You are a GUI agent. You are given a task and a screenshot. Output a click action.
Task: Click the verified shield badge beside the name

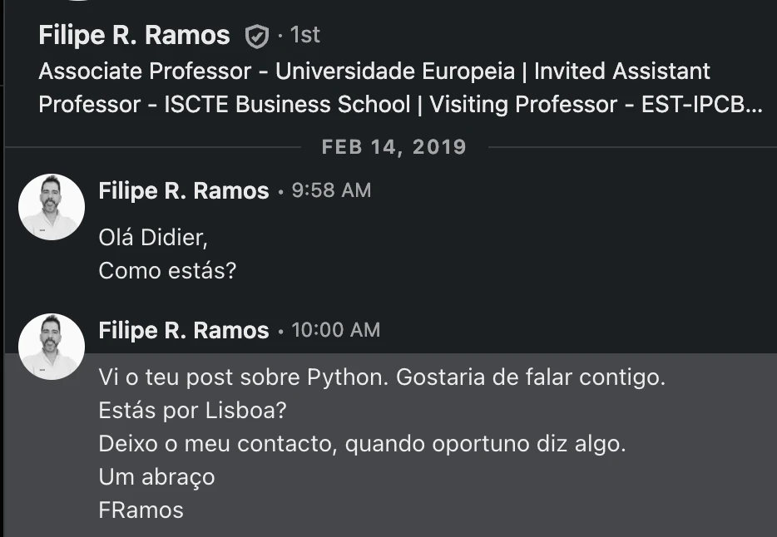pos(257,36)
